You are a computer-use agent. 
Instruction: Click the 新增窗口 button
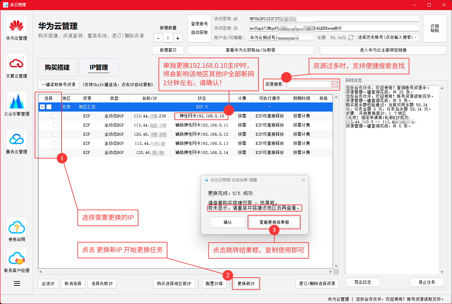168,50
